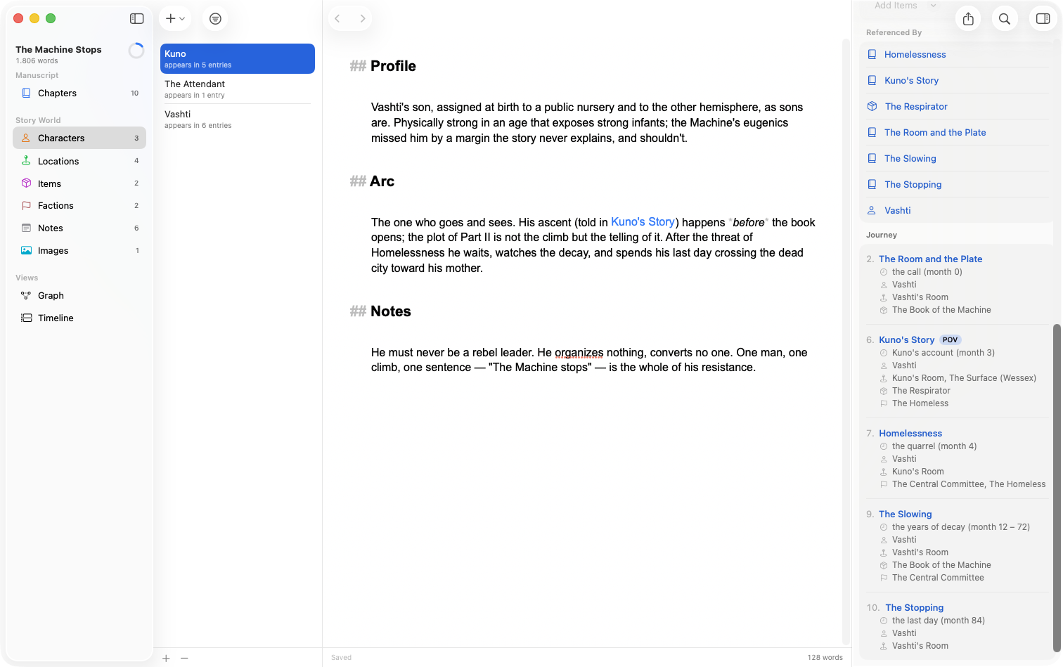Click the Story World section label
Screen dimensions: 1063x667
point(38,120)
